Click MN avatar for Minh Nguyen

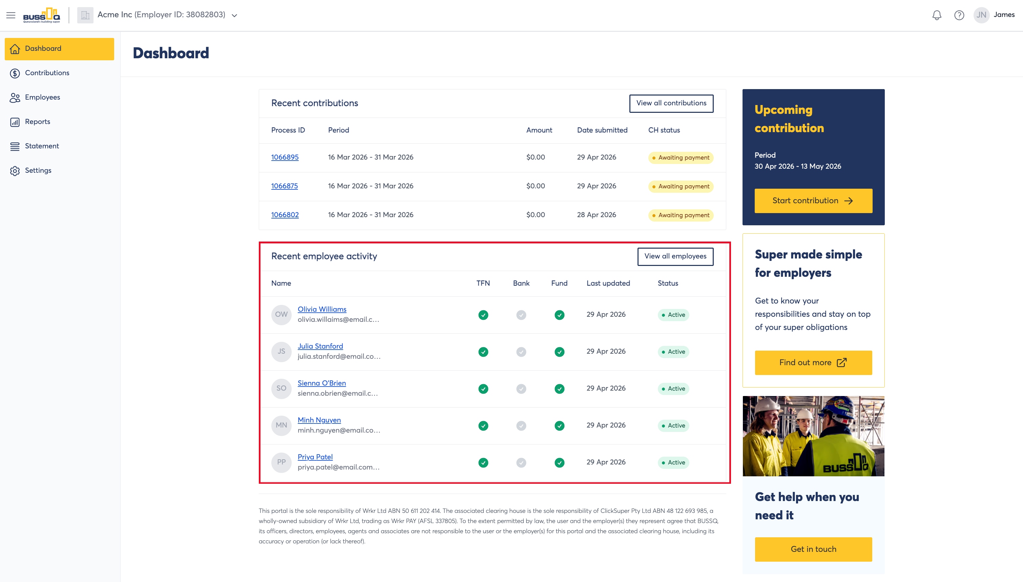pos(281,426)
